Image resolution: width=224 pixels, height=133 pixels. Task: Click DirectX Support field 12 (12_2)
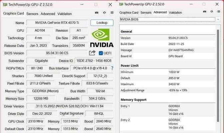tap(100, 76)
